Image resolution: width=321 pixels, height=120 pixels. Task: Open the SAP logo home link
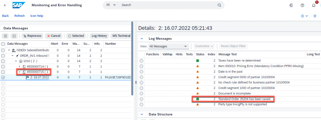tap(19, 5)
